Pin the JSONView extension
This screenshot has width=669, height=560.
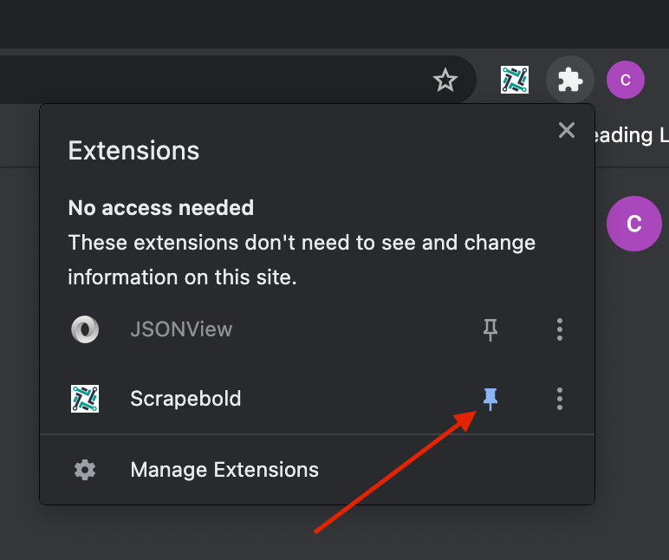pos(490,329)
